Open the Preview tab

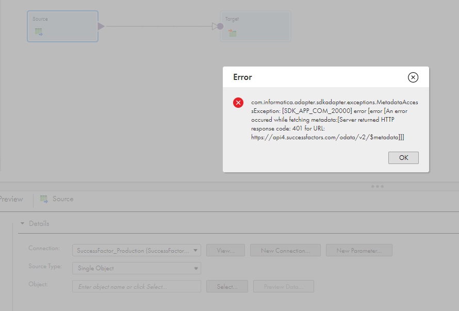(x=11, y=199)
